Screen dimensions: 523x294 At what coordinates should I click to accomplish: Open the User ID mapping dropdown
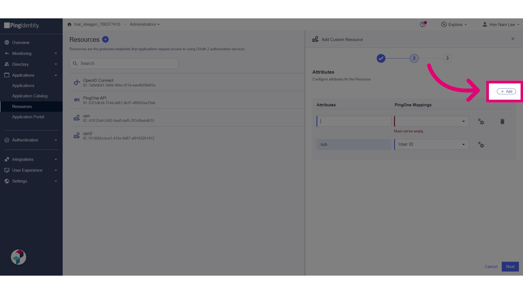pyautogui.click(x=431, y=144)
